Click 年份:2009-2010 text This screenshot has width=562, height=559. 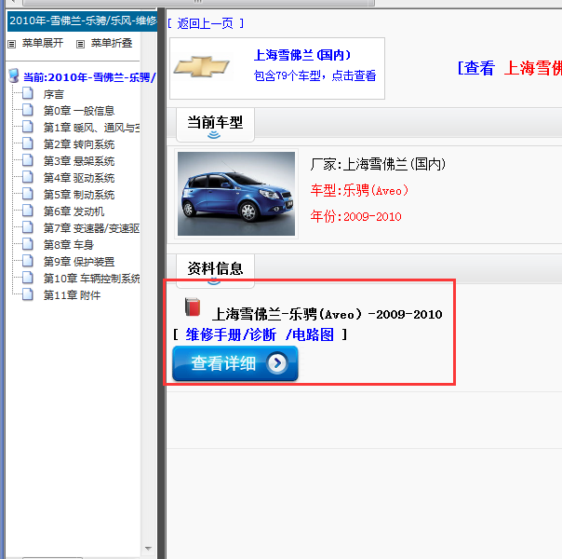click(356, 216)
